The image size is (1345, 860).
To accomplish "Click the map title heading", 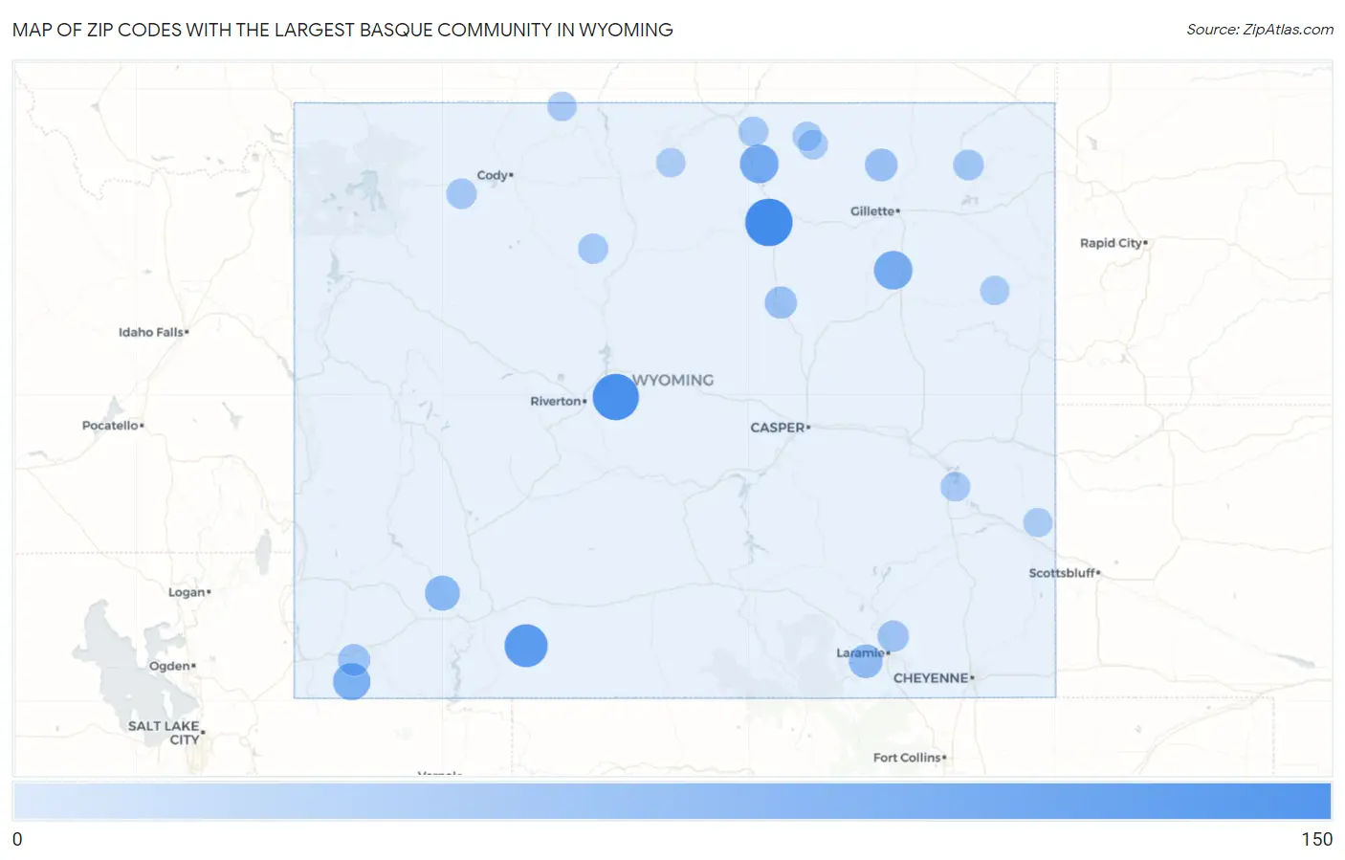I will (x=342, y=30).
